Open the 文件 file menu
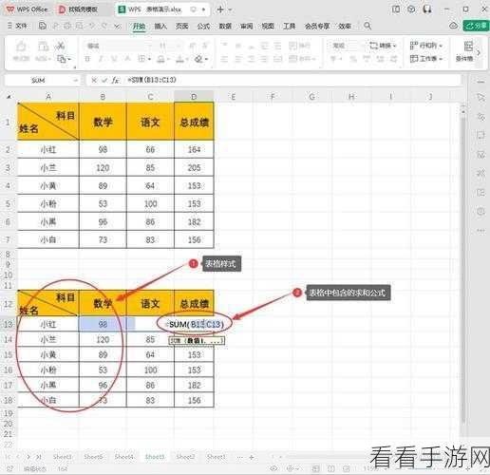 [18, 26]
